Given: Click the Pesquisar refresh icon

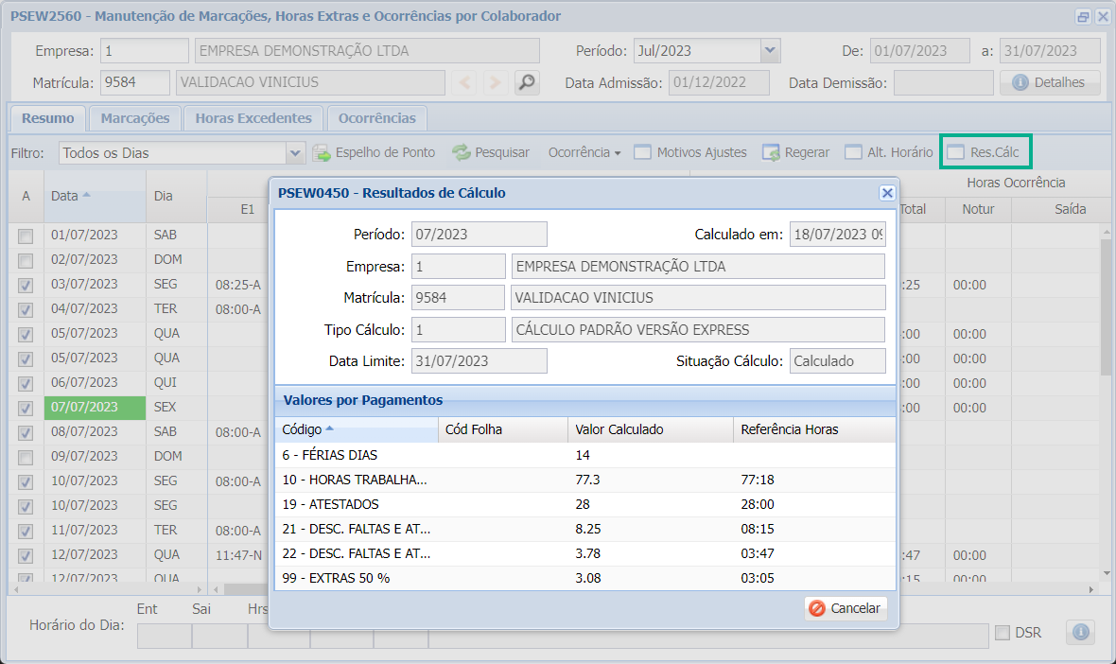Looking at the screenshot, I should [462, 152].
